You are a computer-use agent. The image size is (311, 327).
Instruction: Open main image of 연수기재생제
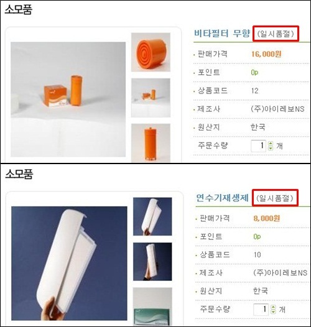(x=69, y=264)
